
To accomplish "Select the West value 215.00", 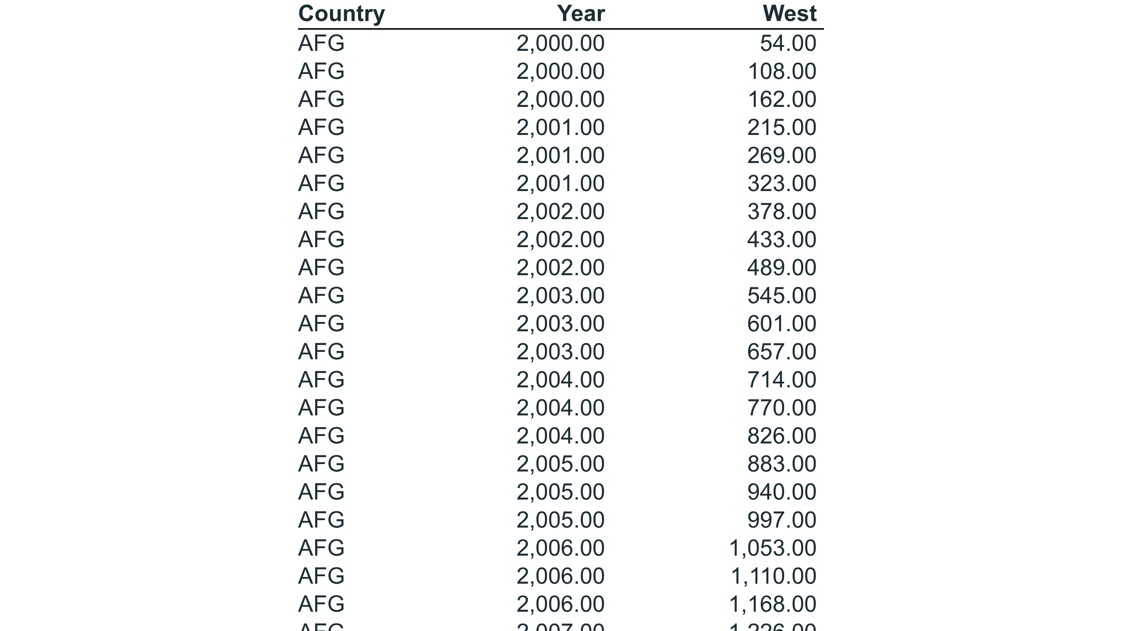I will tap(782, 128).
